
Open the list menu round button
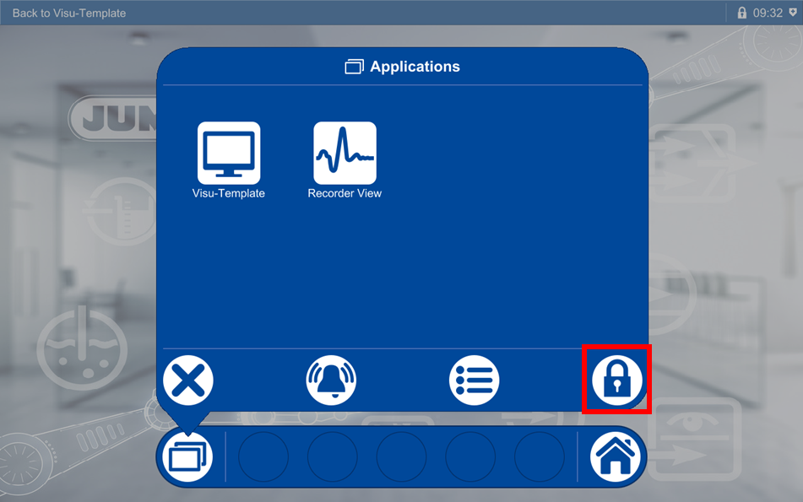point(475,381)
